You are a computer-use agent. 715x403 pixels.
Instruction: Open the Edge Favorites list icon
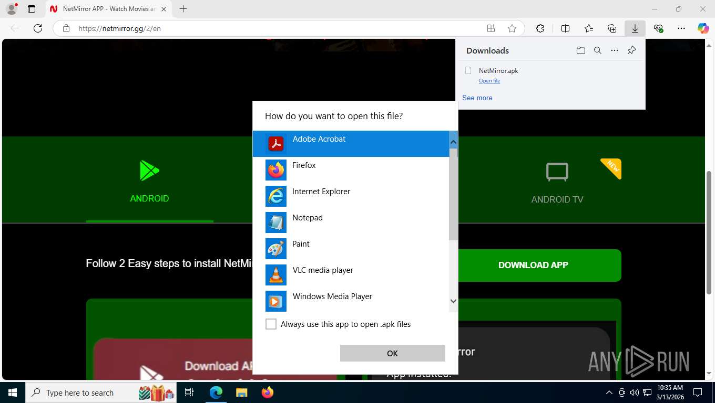coord(589,28)
